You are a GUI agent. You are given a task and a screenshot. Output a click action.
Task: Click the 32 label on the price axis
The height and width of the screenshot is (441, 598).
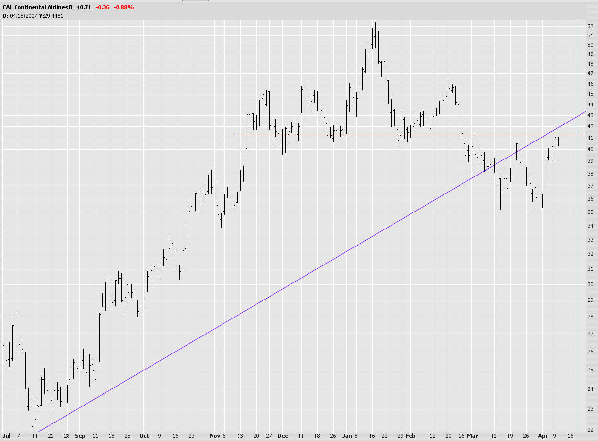coord(590,254)
